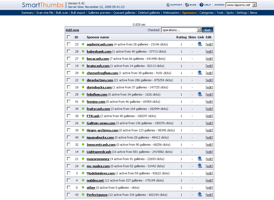Click green status dot for Lightspeedcash
Viewport: 274px width, 200px height.
pyautogui.click(x=83, y=152)
